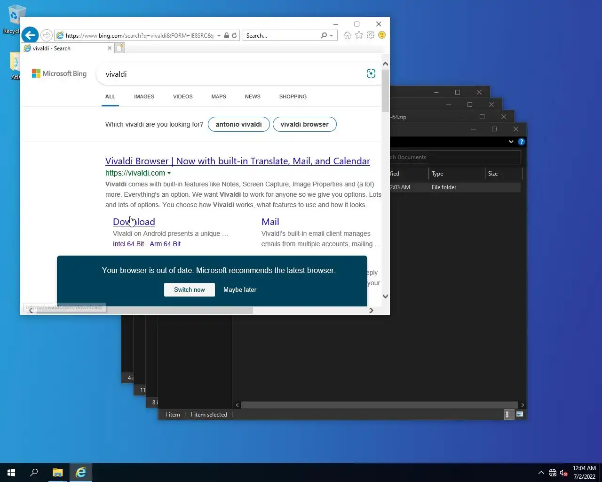Close the vivaldi - Search tab
602x482 pixels.
(110, 48)
